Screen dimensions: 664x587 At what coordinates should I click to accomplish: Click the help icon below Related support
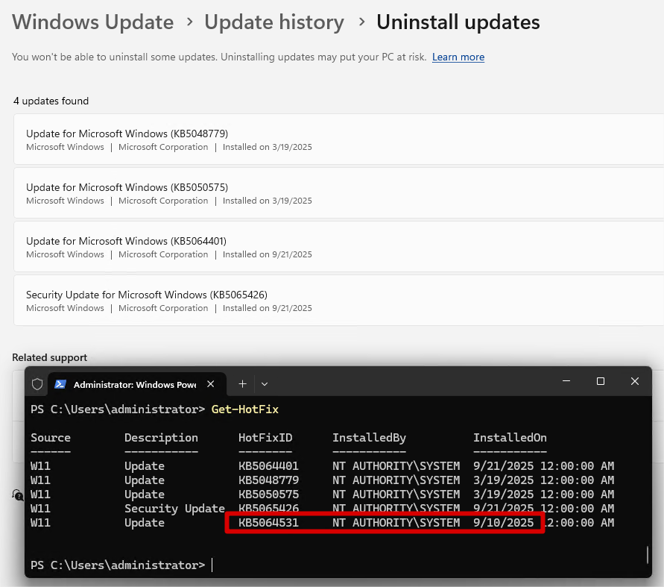[x=18, y=495]
